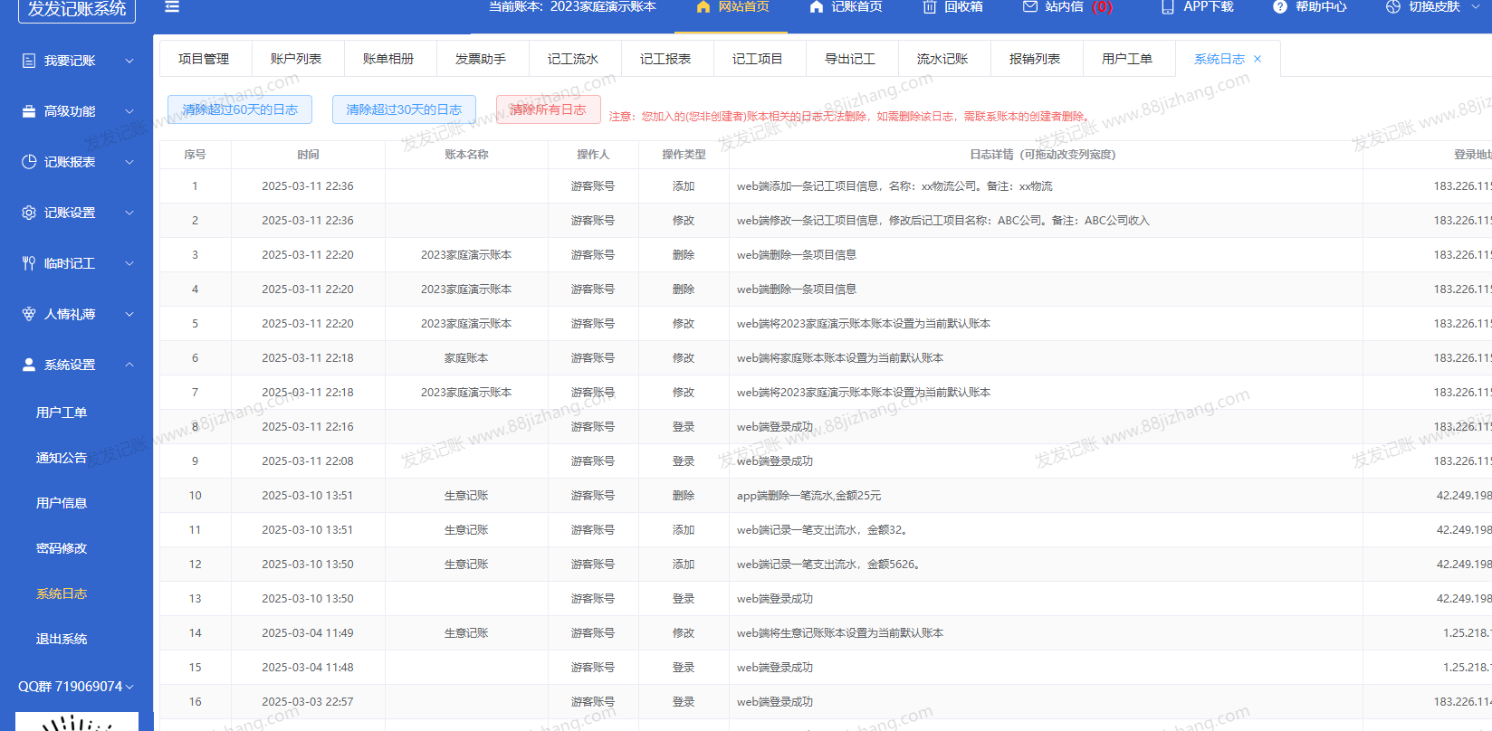
Task: Open 用户信息 in the sidebar
Action: tap(62, 503)
